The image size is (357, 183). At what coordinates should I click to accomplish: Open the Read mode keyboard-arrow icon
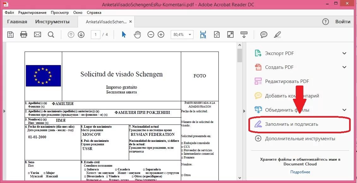tap(244, 35)
